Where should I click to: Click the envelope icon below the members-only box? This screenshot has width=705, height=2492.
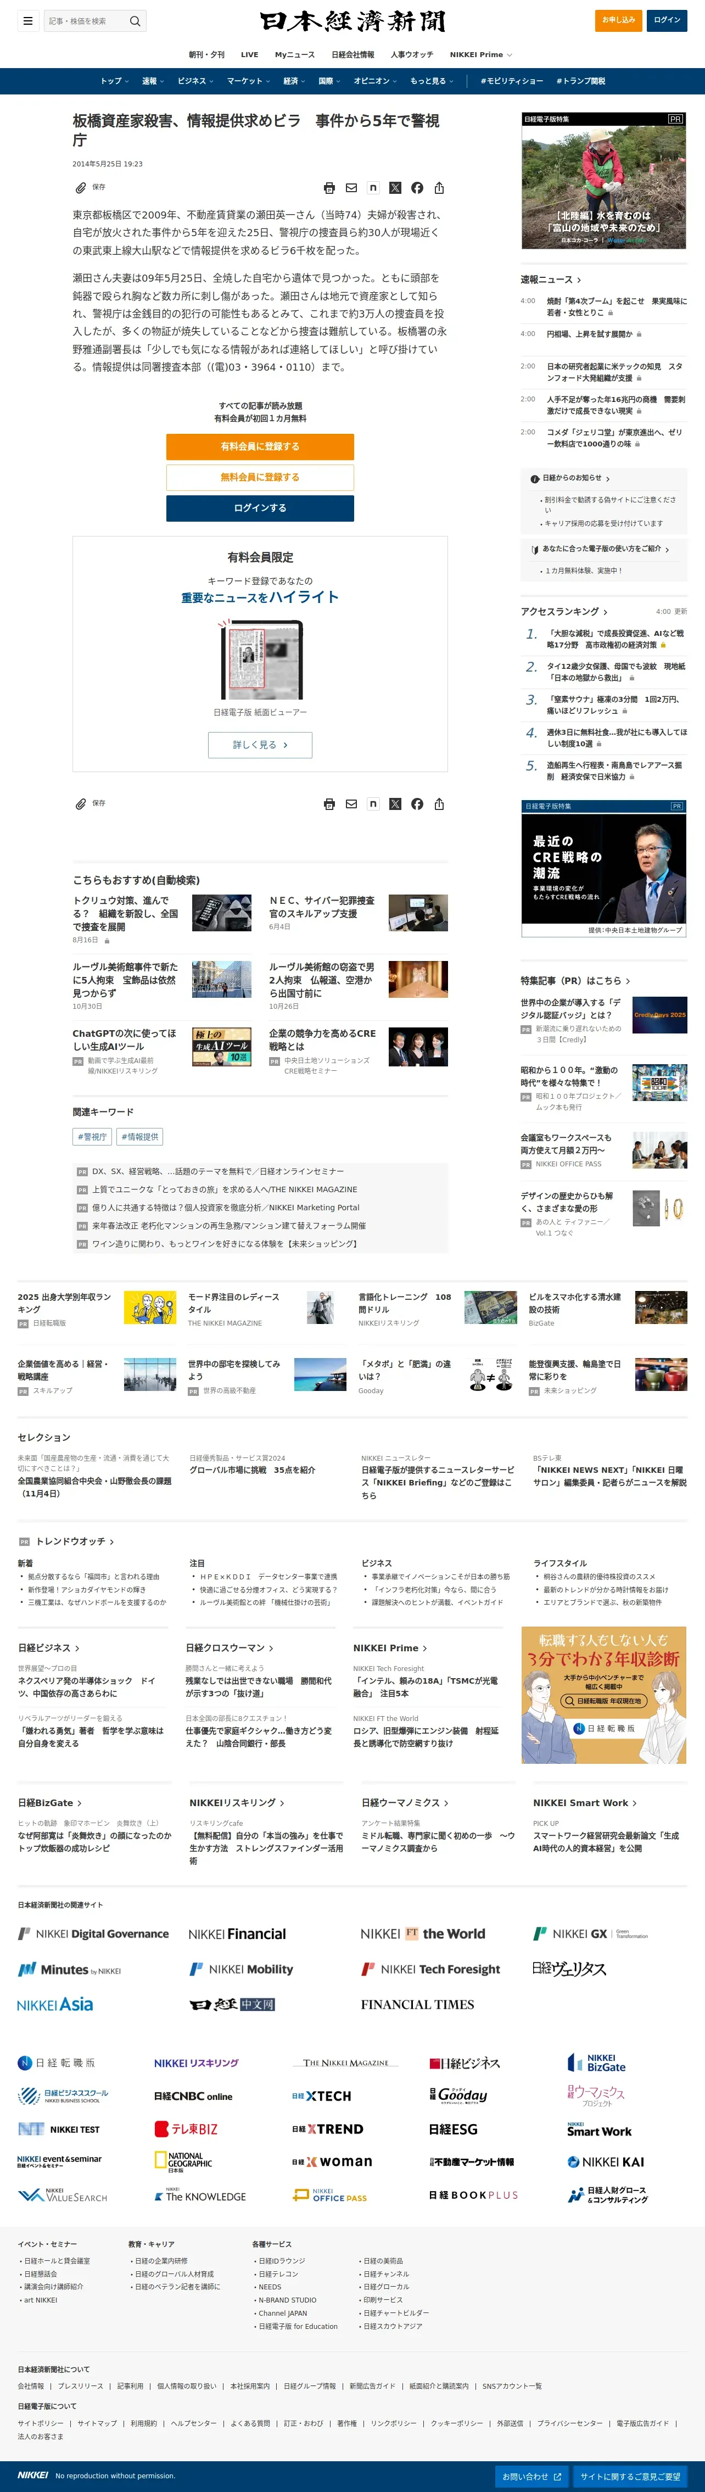(x=351, y=804)
